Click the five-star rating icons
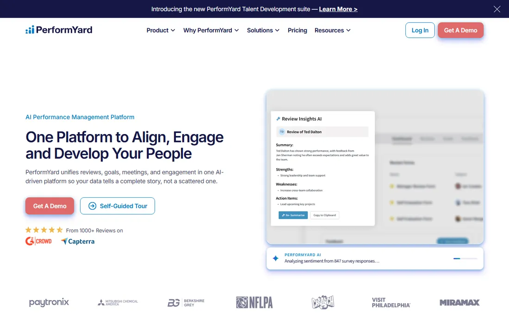Image resolution: width=509 pixels, height=318 pixels. coord(44,230)
